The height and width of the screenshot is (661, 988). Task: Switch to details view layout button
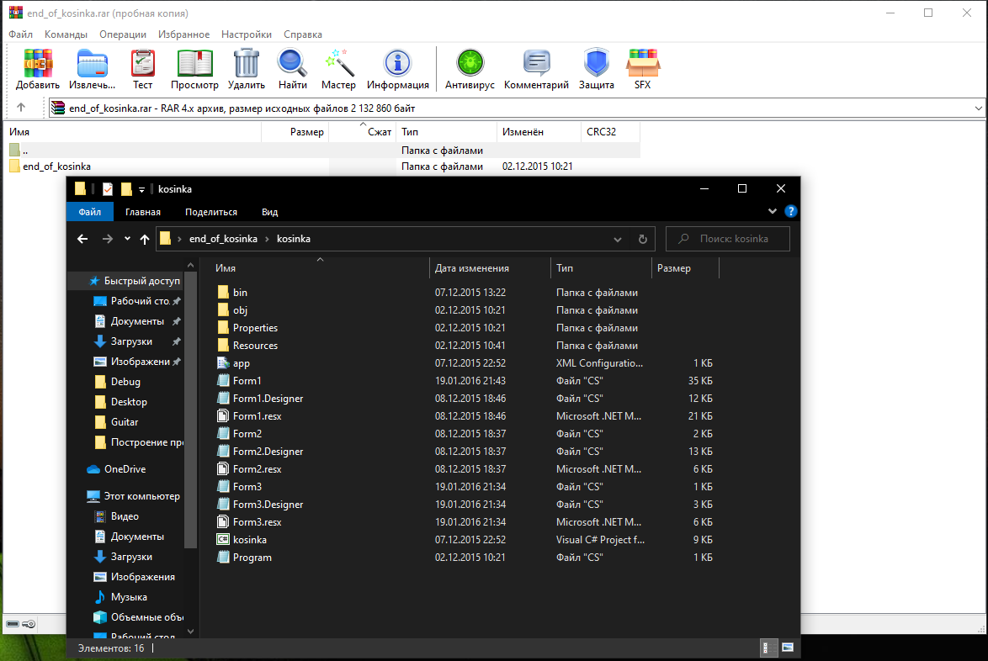pyautogui.click(x=769, y=648)
